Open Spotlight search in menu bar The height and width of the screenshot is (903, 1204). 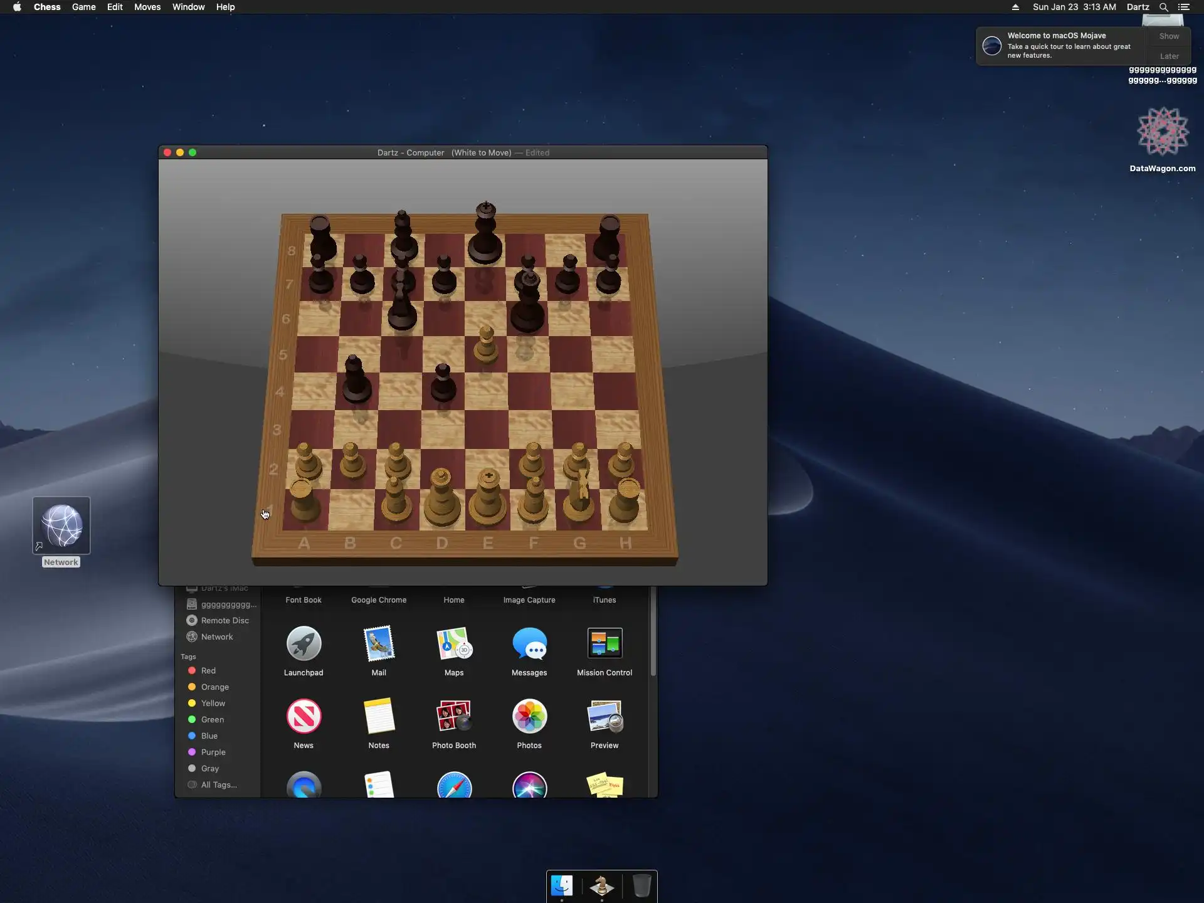point(1163,7)
